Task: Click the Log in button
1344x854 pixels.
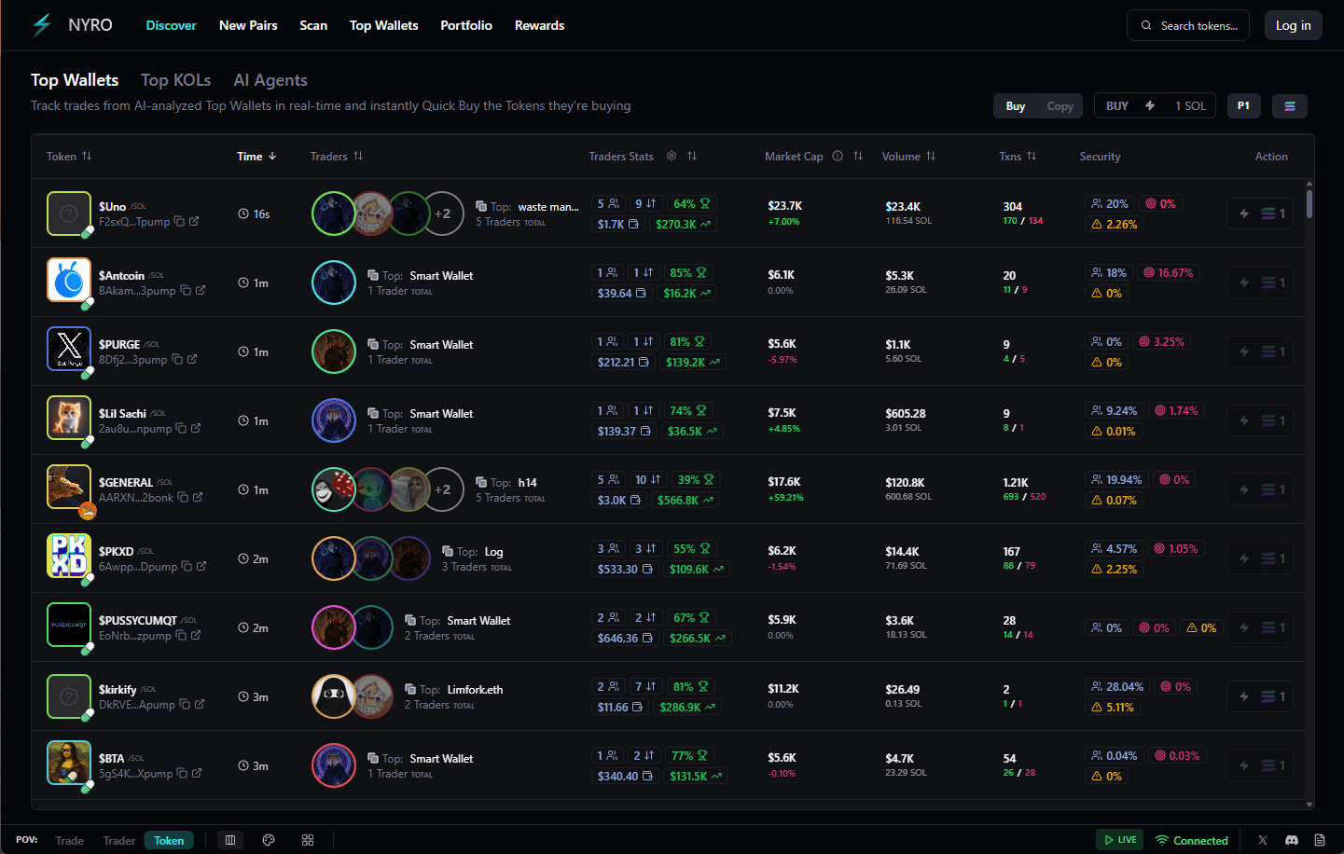Action: 1294,25
